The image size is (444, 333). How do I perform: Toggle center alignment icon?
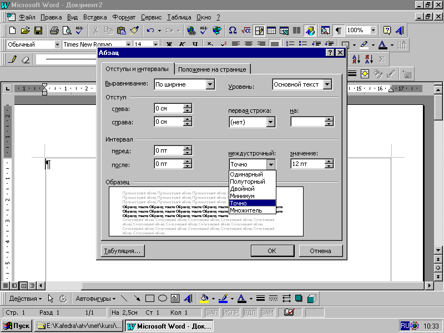[x=249, y=44]
